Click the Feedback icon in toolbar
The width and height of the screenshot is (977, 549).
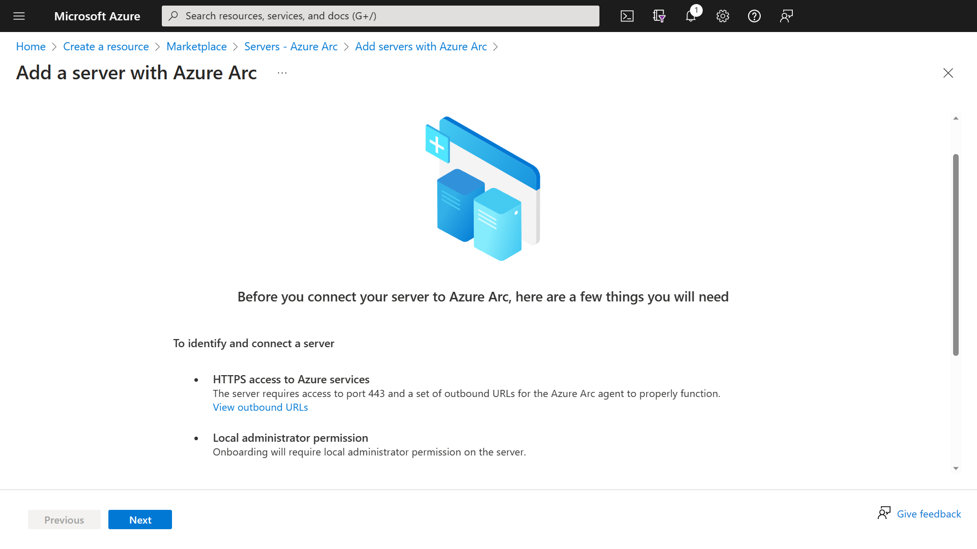[x=786, y=15]
